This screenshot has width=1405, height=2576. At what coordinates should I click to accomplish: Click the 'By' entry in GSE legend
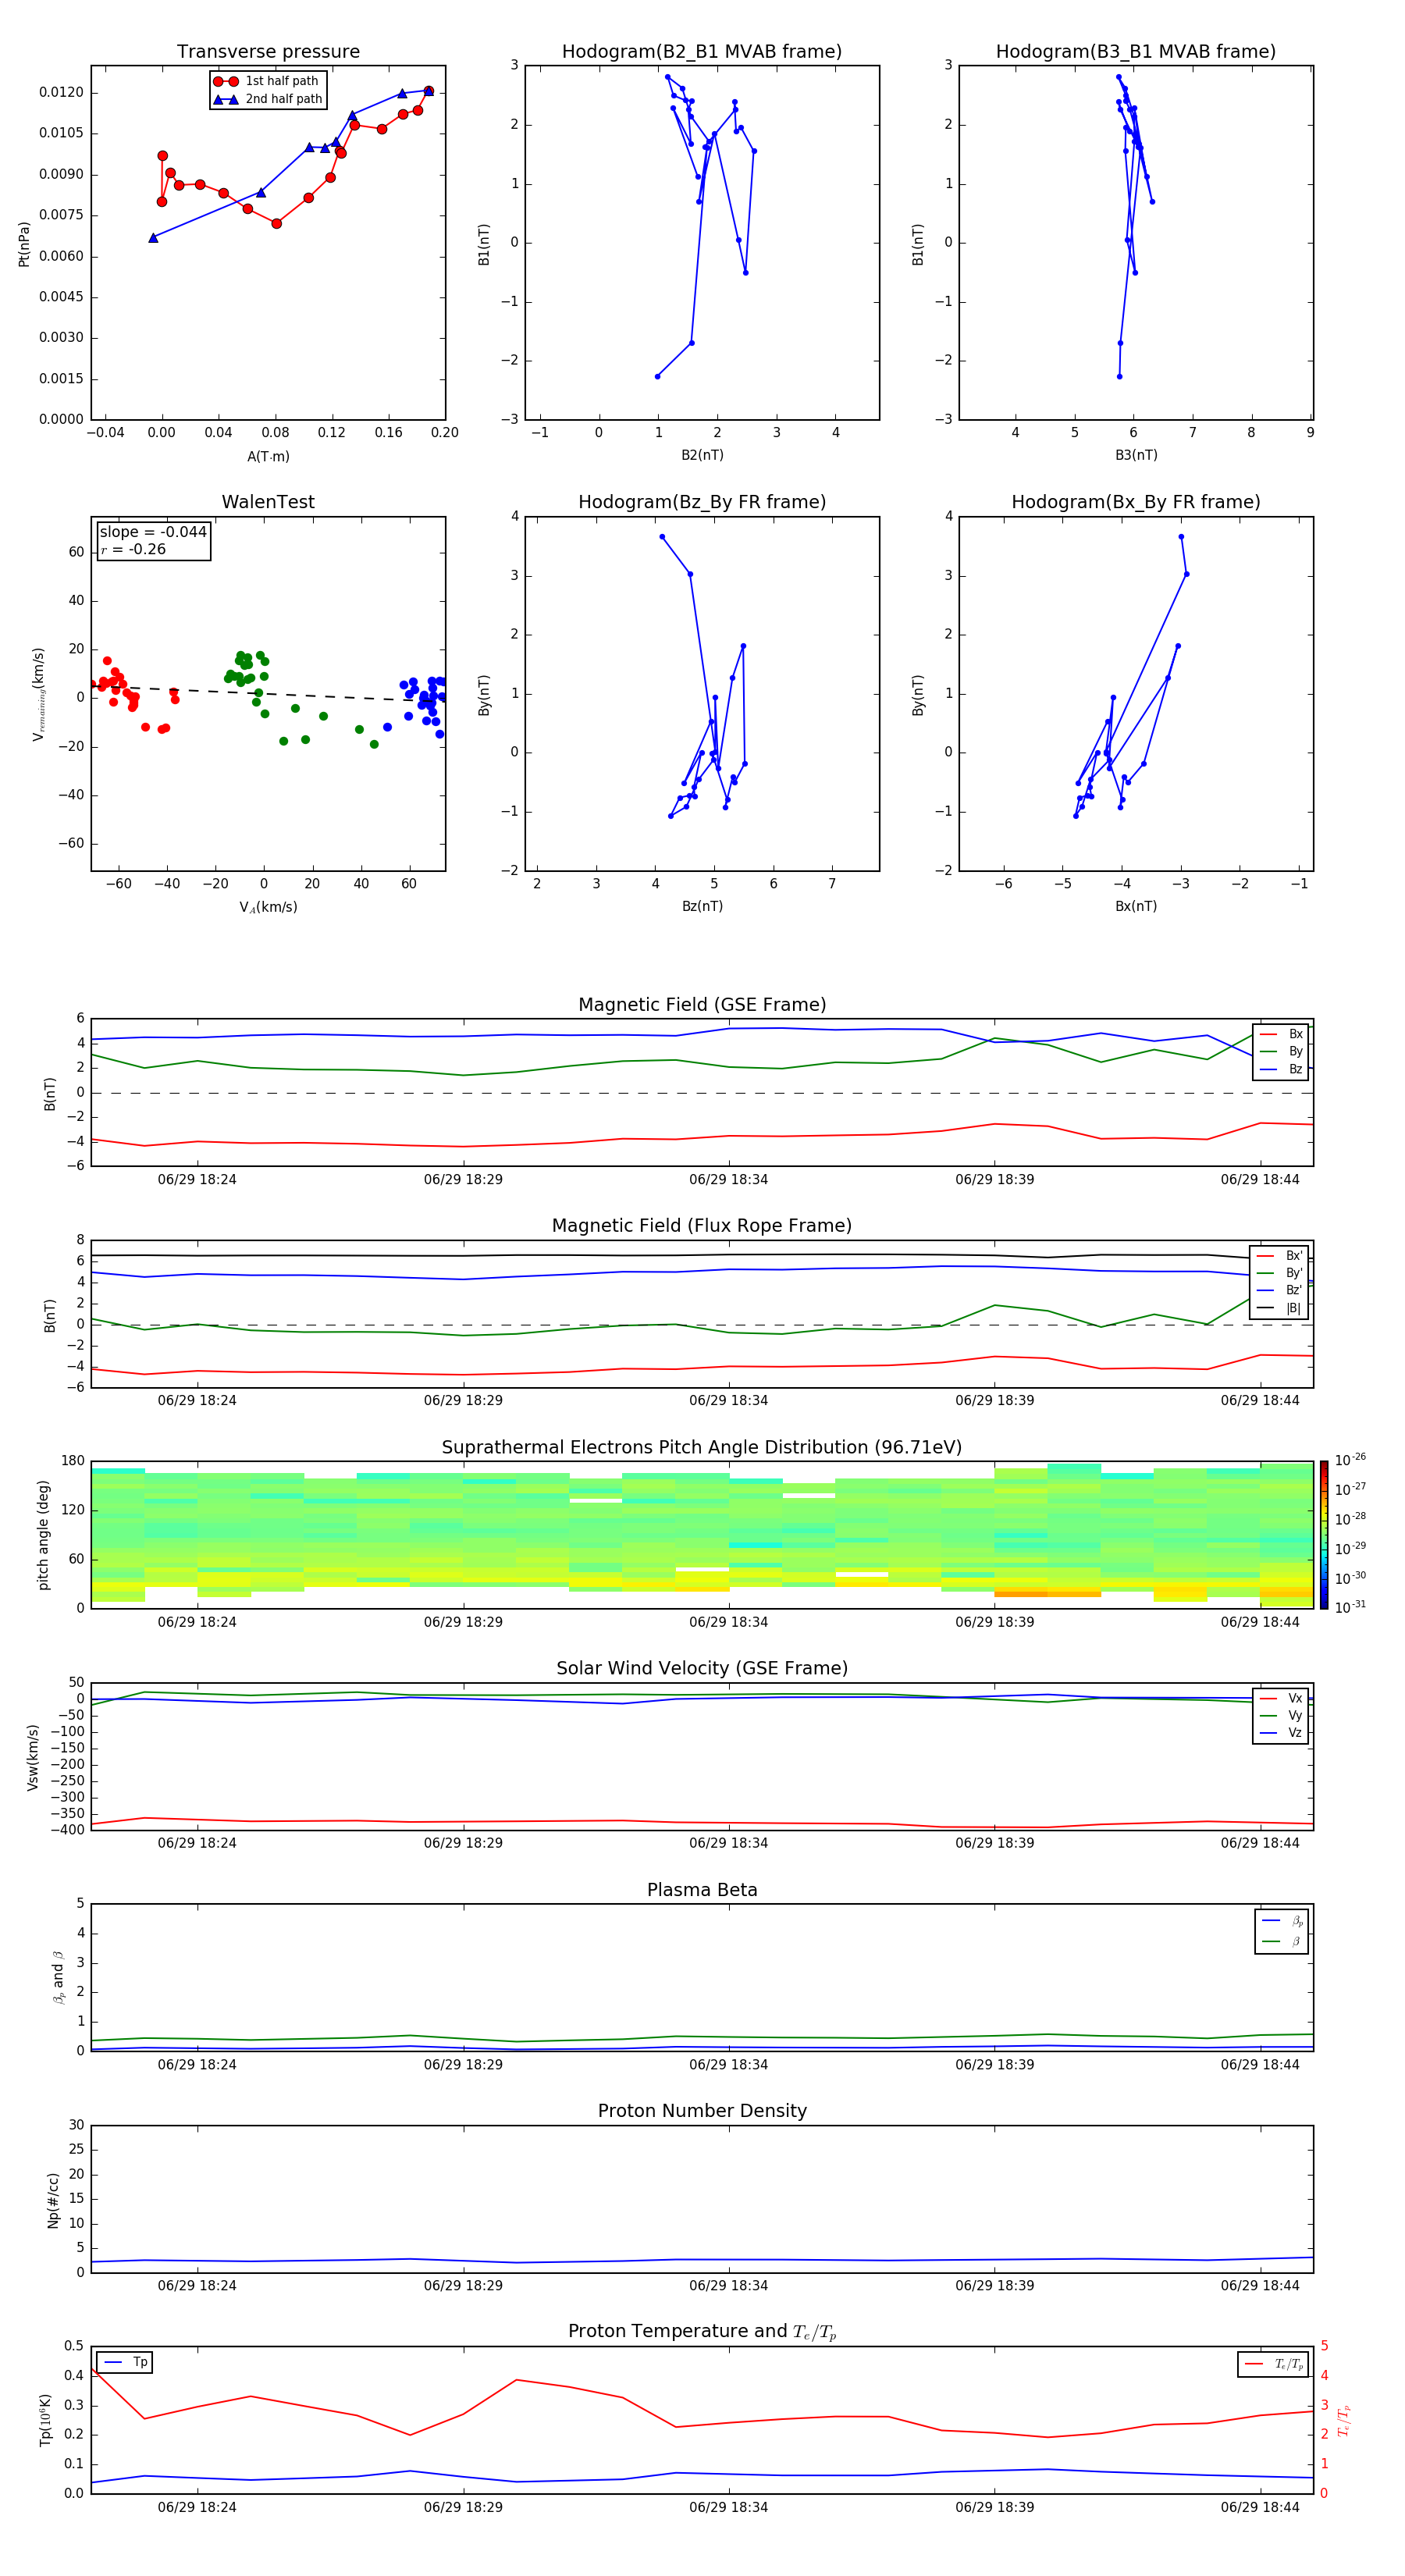click(x=1281, y=1051)
